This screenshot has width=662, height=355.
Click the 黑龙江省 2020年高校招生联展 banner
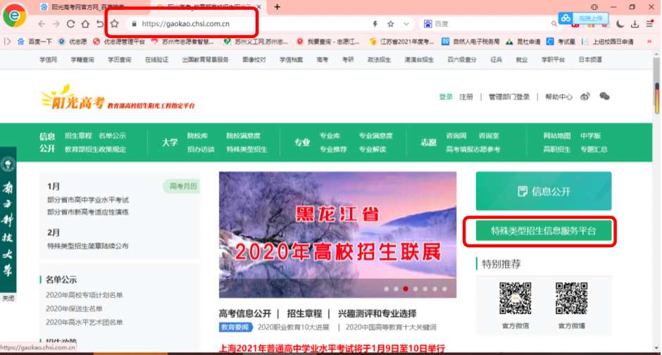click(337, 235)
